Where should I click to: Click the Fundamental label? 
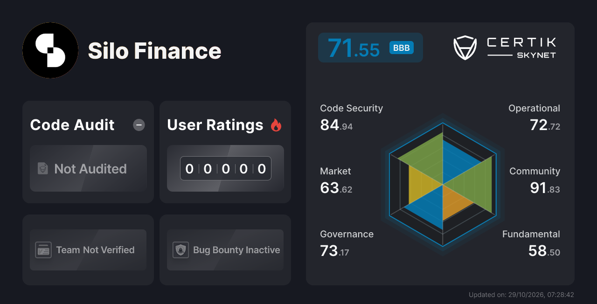pos(531,234)
